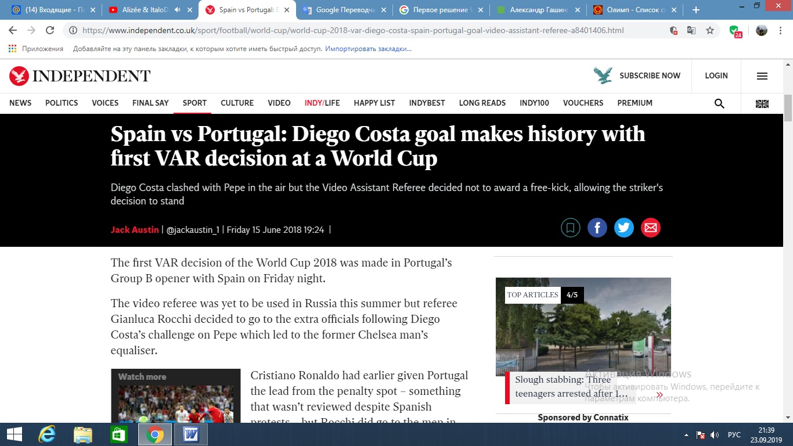Switch to the Google Переводчик tab
Image resolution: width=793 pixels, height=446 pixels.
click(344, 10)
